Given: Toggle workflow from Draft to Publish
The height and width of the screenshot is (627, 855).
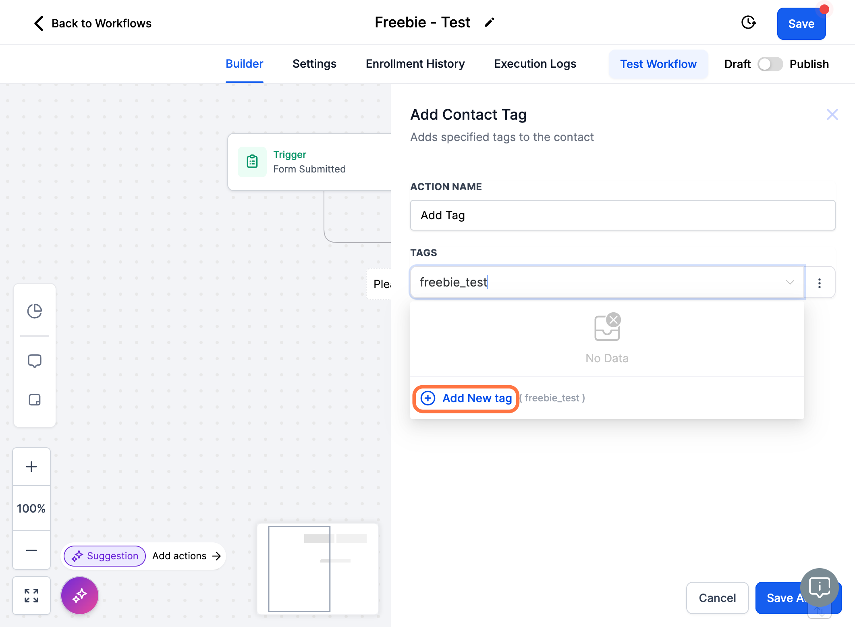Looking at the screenshot, I should point(770,64).
